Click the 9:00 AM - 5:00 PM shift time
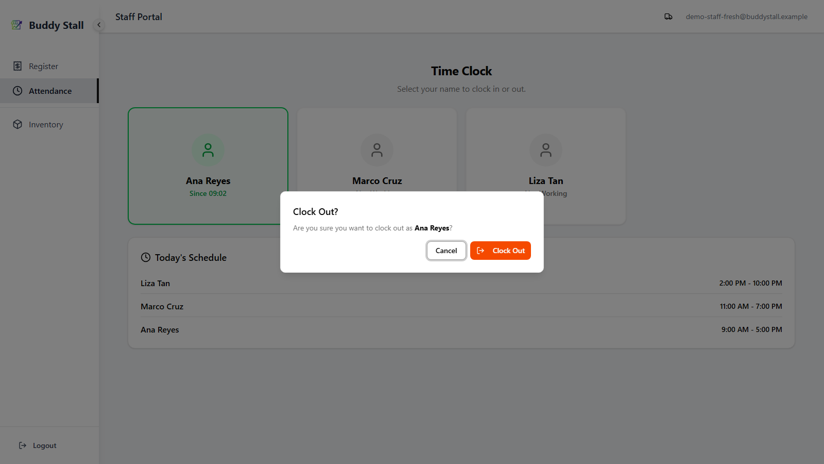Screen dimensions: 824x464 coord(751,329)
